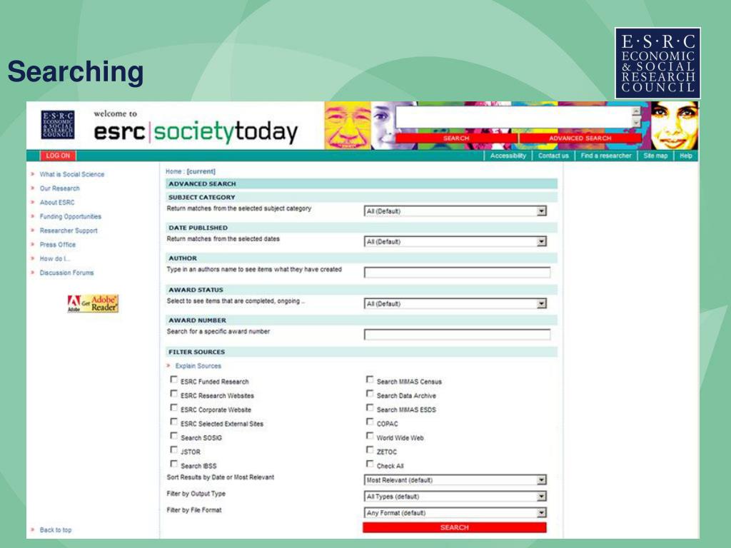The height and width of the screenshot is (548, 731).
Task: Select the JSTOR checkbox
Action: 174,450
